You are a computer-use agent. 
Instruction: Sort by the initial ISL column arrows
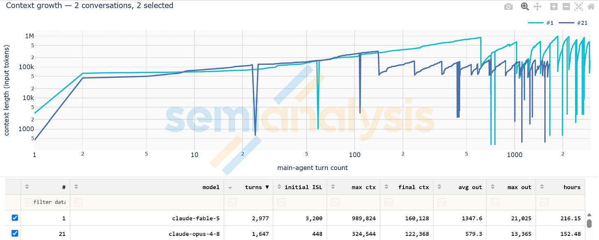(279, 187)
